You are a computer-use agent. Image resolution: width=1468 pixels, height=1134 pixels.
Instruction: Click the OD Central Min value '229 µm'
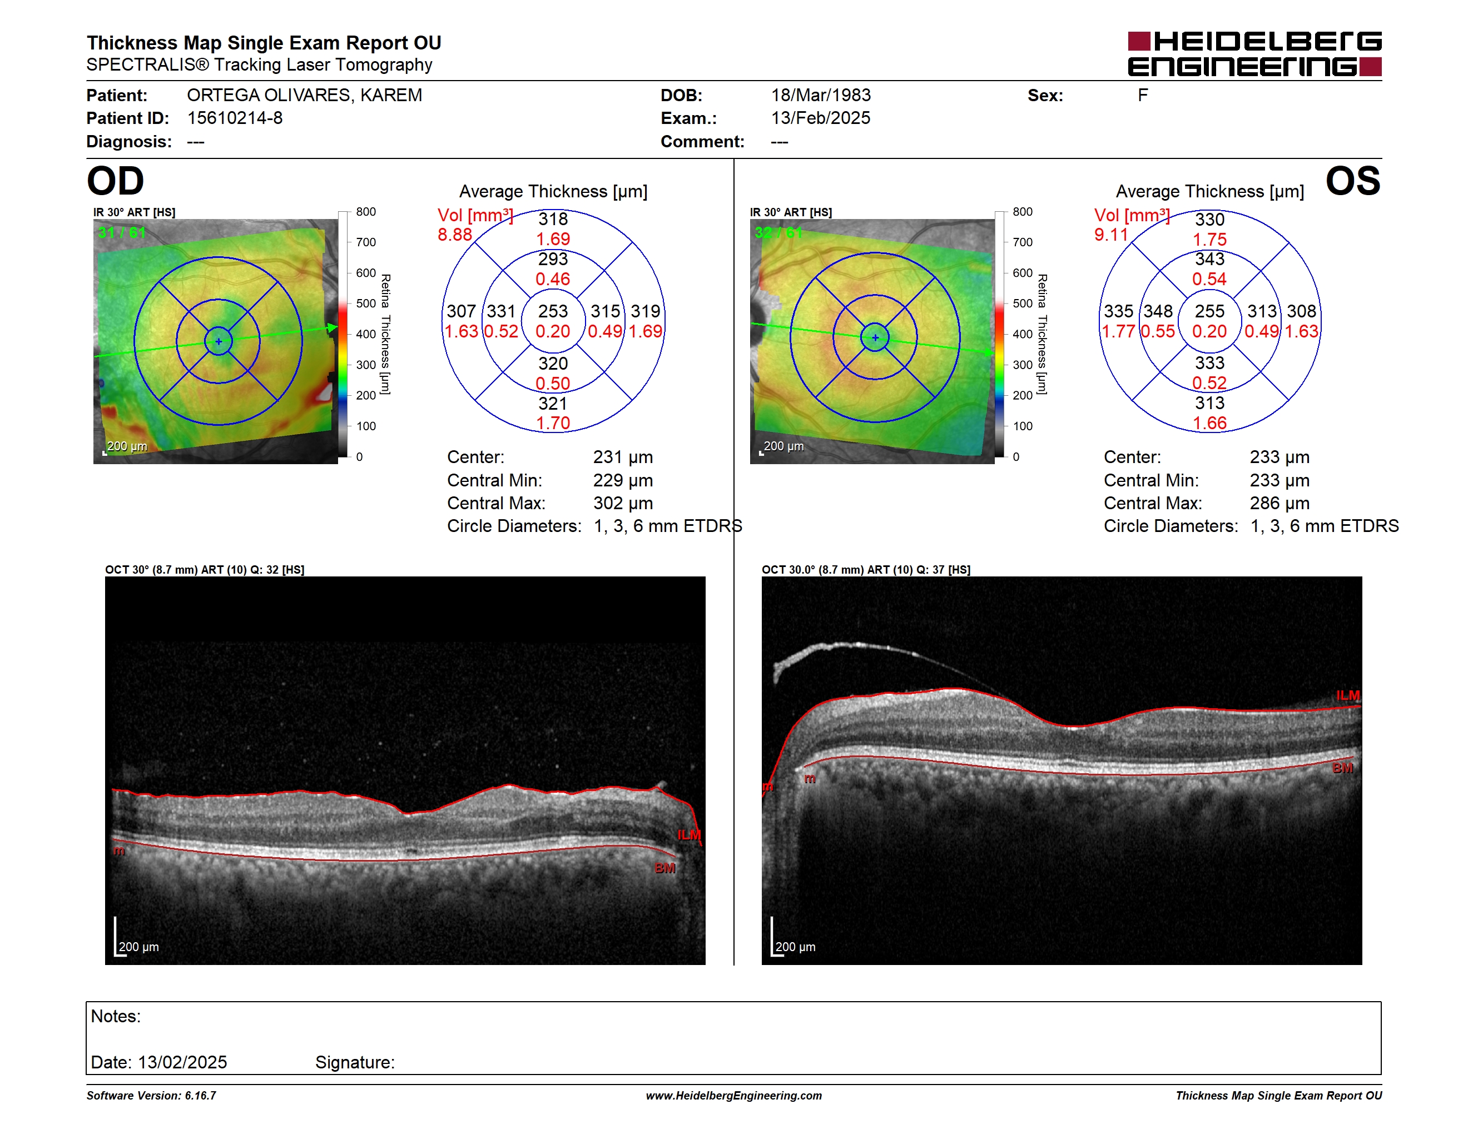click(623, 480)
